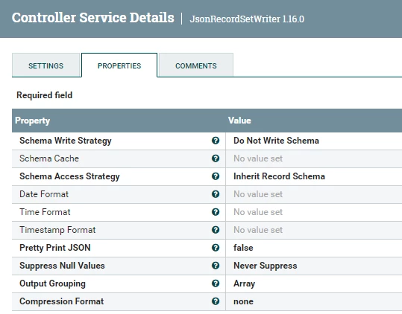Image resolution: width=402 pixels, height=314 pixels.
Task: Edit Pretty Print JSON value 'false'
Action: click(x=243, y=248)
